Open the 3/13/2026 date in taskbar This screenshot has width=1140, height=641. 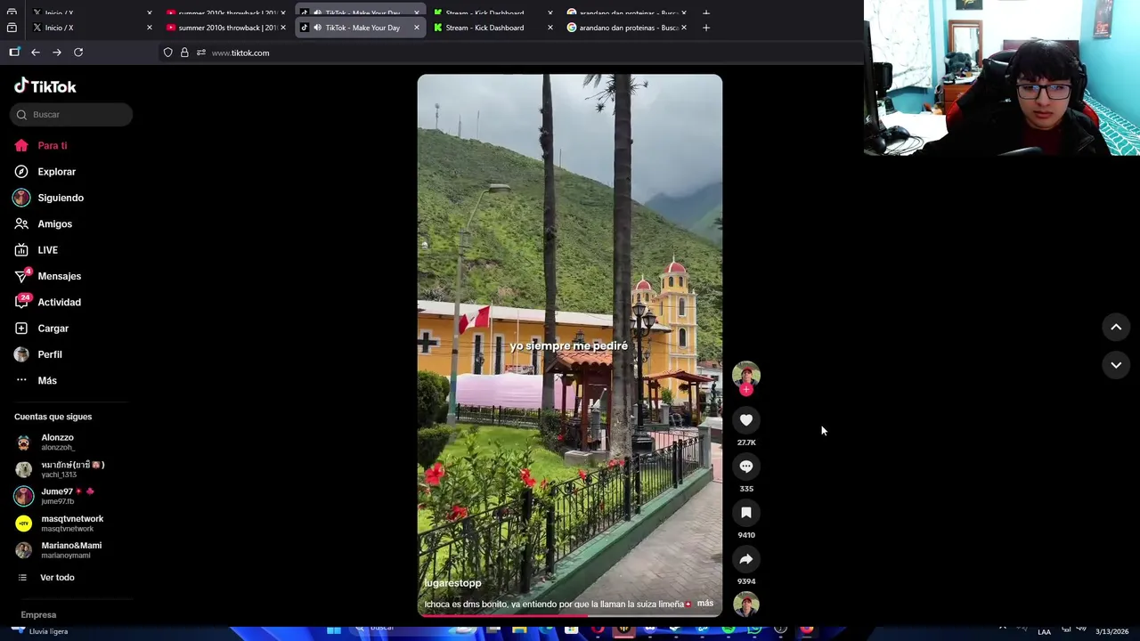click(1111, 631)
